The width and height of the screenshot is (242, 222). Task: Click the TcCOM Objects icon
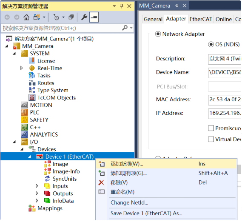click(32, 97)
